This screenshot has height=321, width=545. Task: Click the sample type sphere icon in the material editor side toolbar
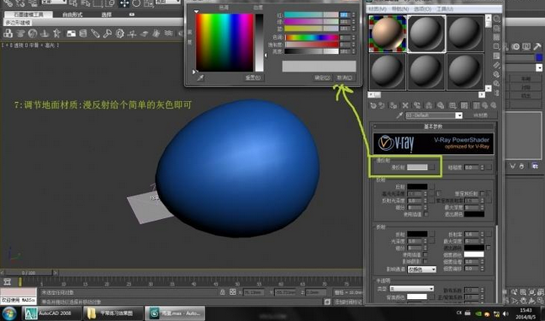point(496,19)
